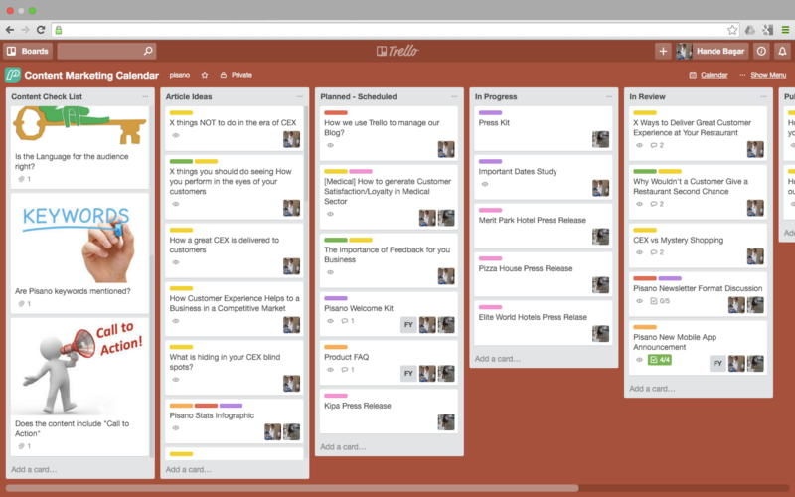
Task: Click the pisano team label
Action: coord(180,75)
